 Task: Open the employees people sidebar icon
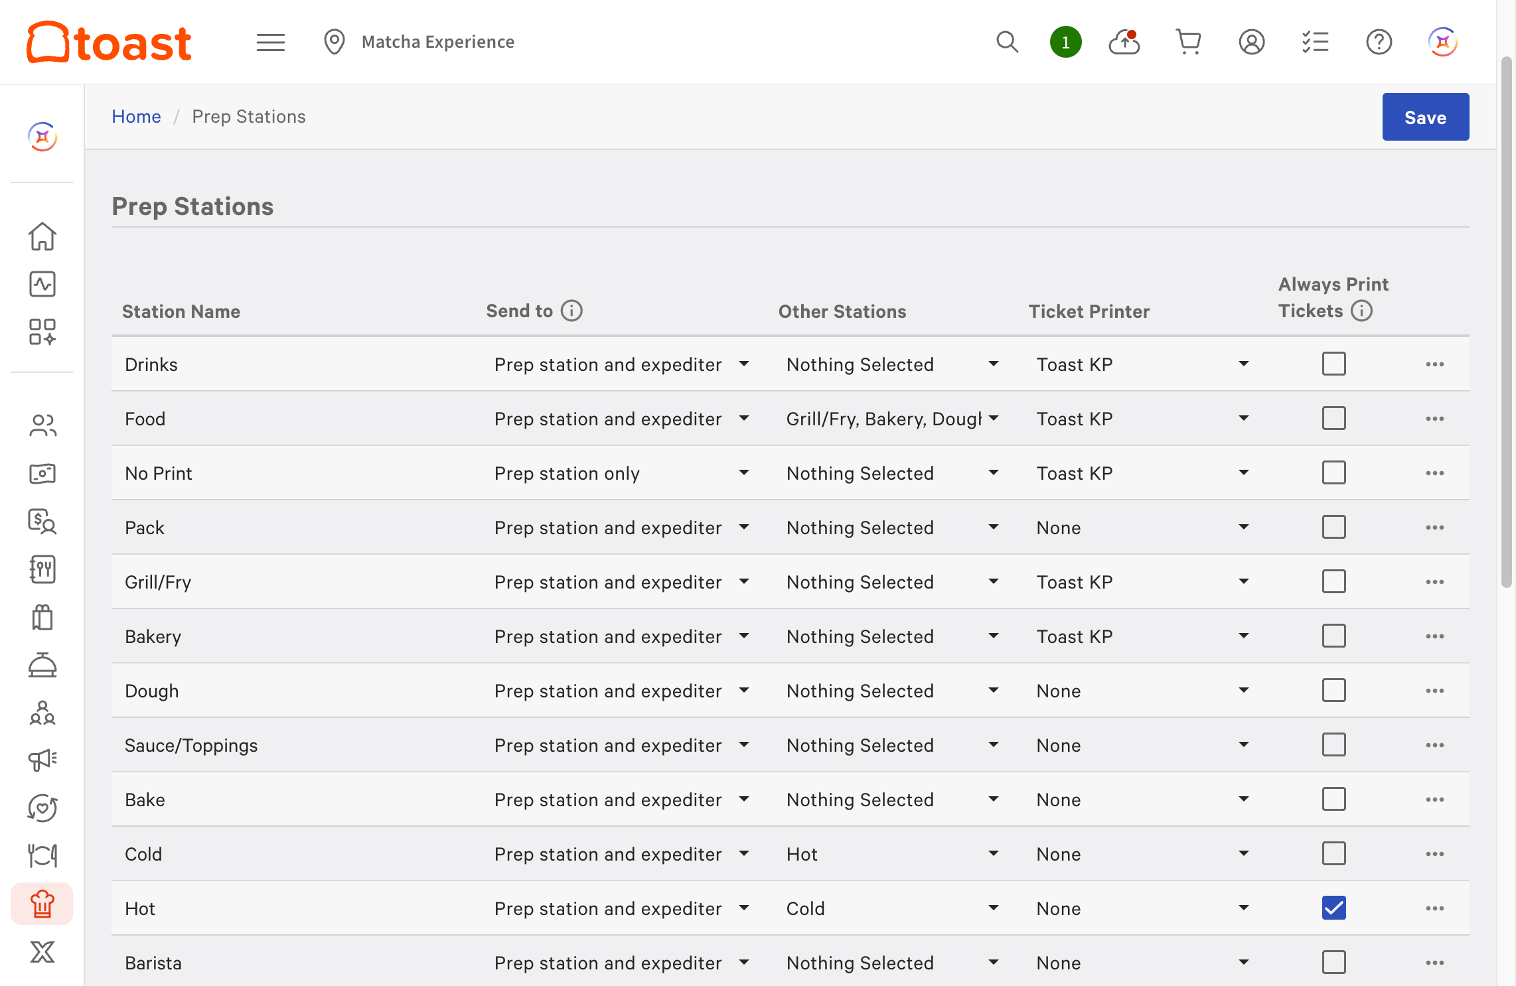coord(42,425)
